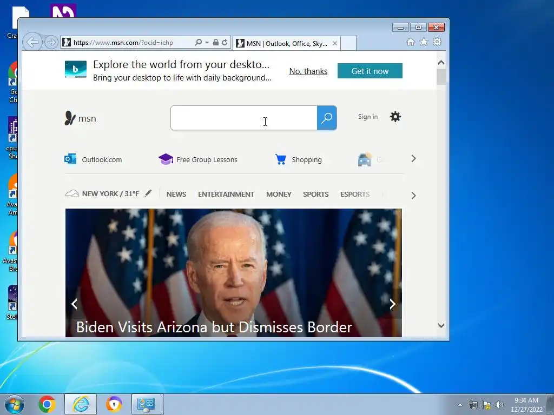Open the address bar autocomplete dropdown arrow

(x=207, y=43)
